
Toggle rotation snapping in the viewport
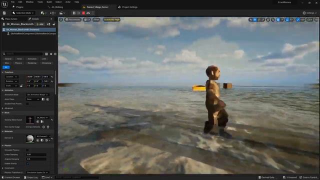coord(287,20)
